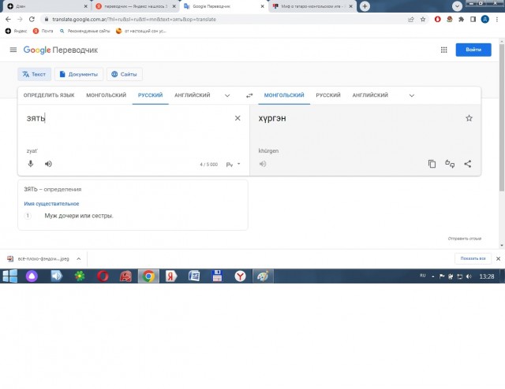
Task: Open Yandex Browser from the taskbar
Action: point(240,276)
